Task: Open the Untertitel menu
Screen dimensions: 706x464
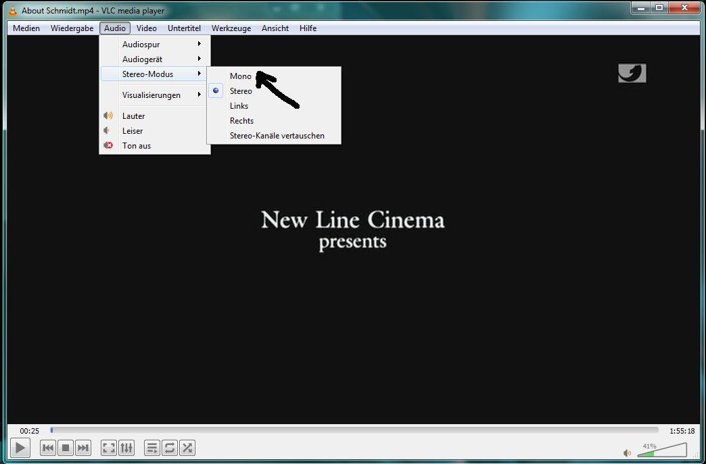Action: [184, 28]
